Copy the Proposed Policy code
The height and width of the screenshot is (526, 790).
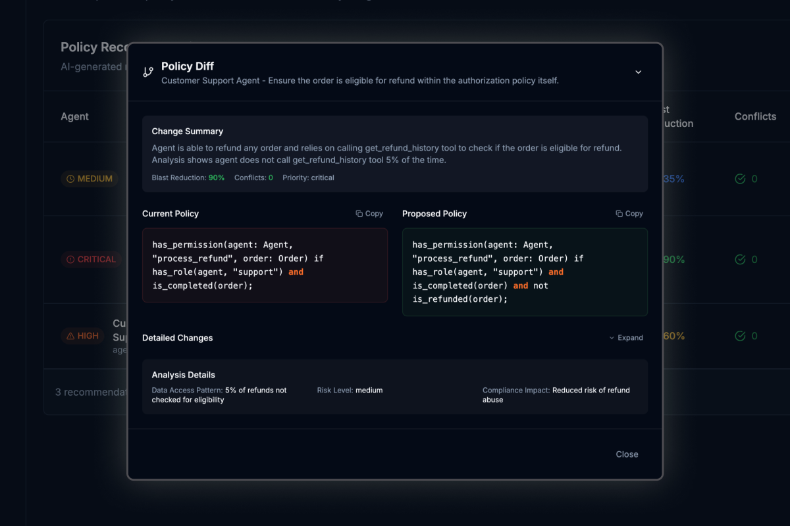pos(629,214)
